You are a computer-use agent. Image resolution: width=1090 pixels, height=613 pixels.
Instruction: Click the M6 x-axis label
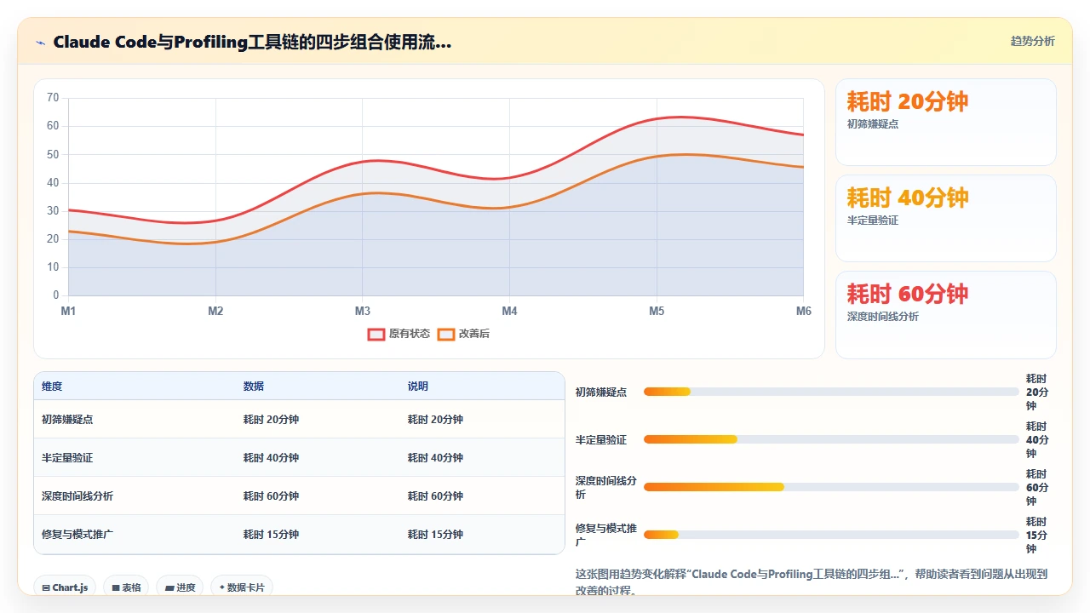tap(804, 311)
